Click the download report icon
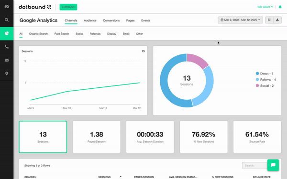 (277, 20)
